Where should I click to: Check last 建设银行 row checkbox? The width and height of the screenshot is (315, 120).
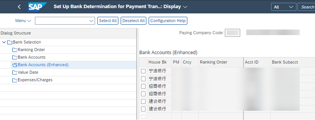(x=143, y=109)
